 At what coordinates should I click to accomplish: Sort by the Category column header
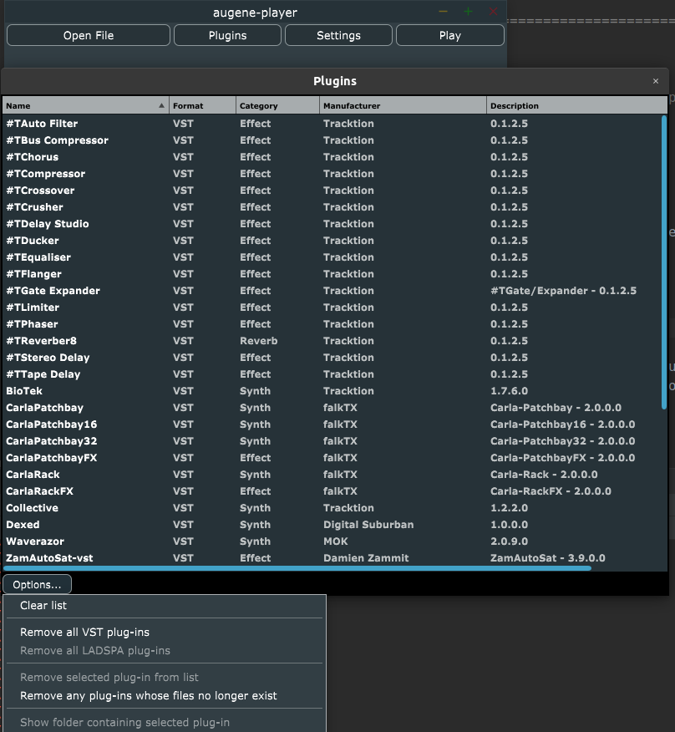[x=277, y=106]
